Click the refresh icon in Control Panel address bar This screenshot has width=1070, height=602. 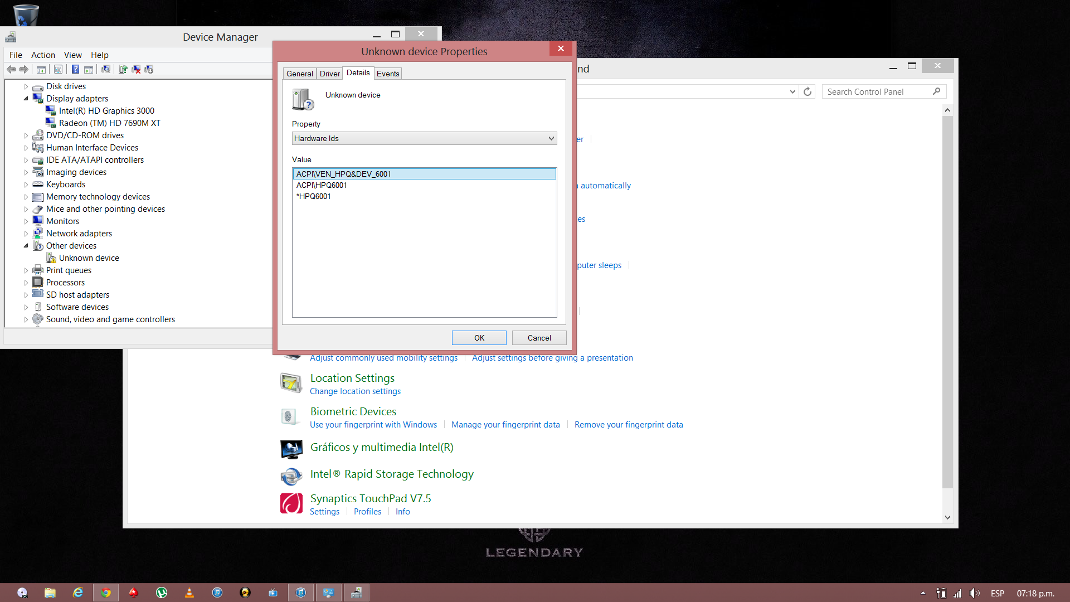tap(808, 91)
